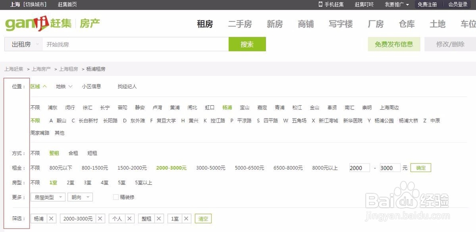476x232 pixels.
Task: Open the 赶集叮咚 link
Action: [364, 5]
